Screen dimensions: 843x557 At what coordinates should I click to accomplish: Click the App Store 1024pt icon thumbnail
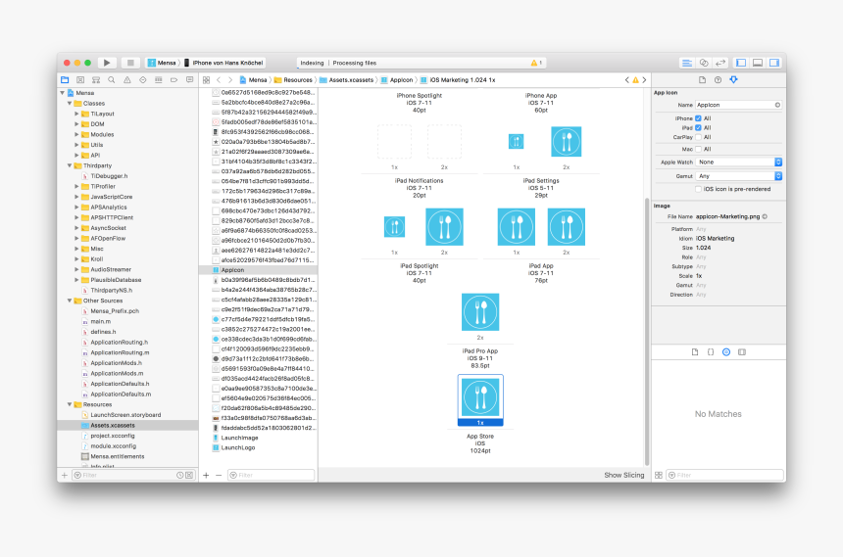[480, 398]
